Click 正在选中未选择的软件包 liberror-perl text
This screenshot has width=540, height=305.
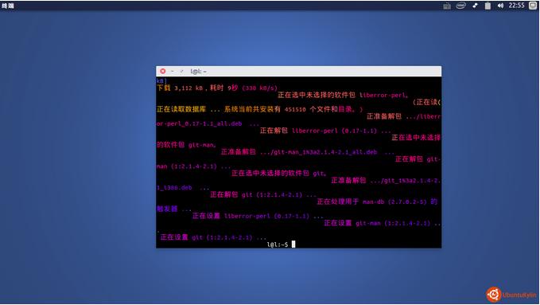point(343,96)
